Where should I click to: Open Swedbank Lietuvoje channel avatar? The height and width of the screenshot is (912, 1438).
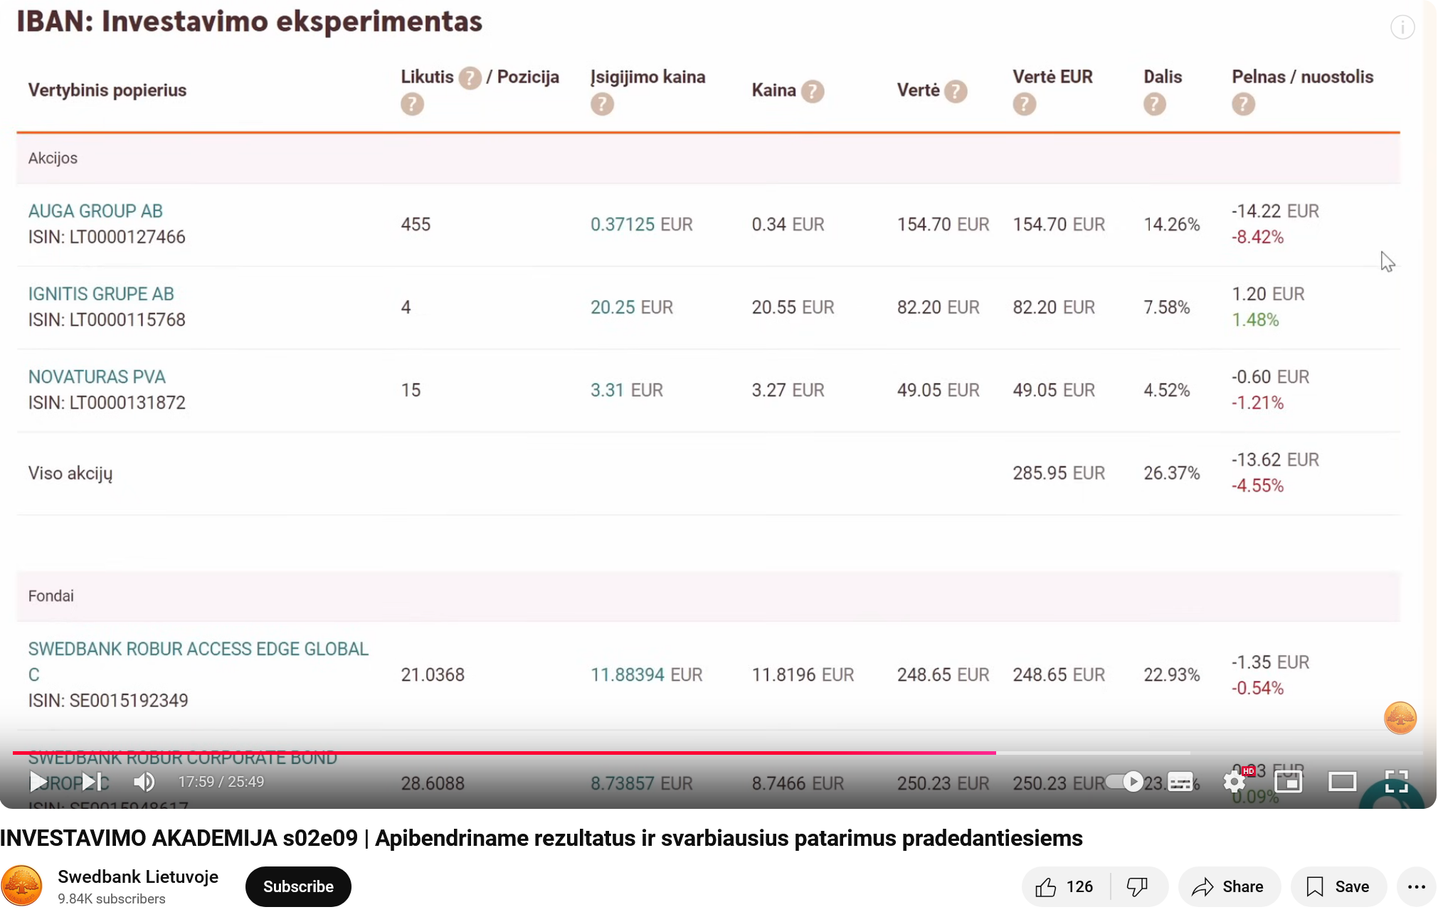[22, 886]
